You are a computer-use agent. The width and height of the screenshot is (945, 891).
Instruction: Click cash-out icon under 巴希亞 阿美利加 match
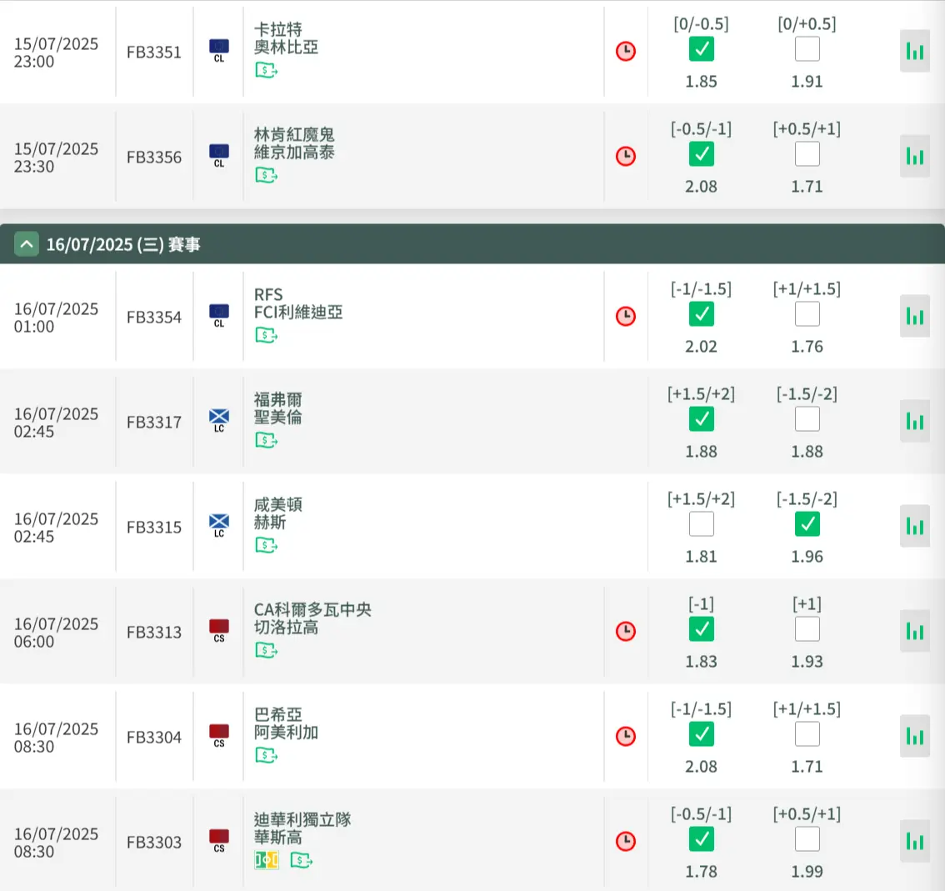(x=266, y=756)
